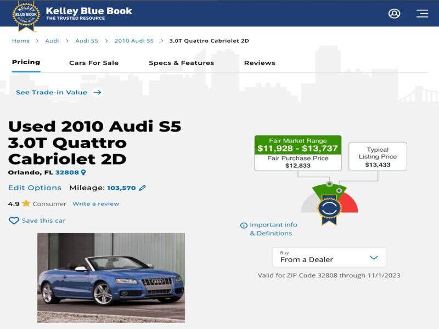Screen dimensions: 439x329
Task: Open the Specs & Features tab
Action: 182,63
